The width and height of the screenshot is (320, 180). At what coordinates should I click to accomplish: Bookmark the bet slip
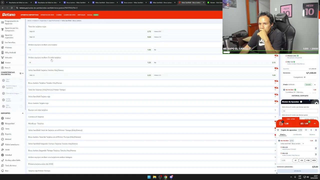[306, 130]
